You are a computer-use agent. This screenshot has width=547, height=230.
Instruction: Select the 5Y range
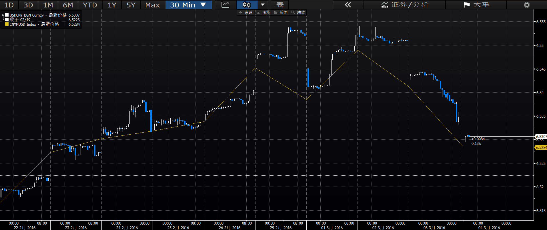tap(131, 5)
